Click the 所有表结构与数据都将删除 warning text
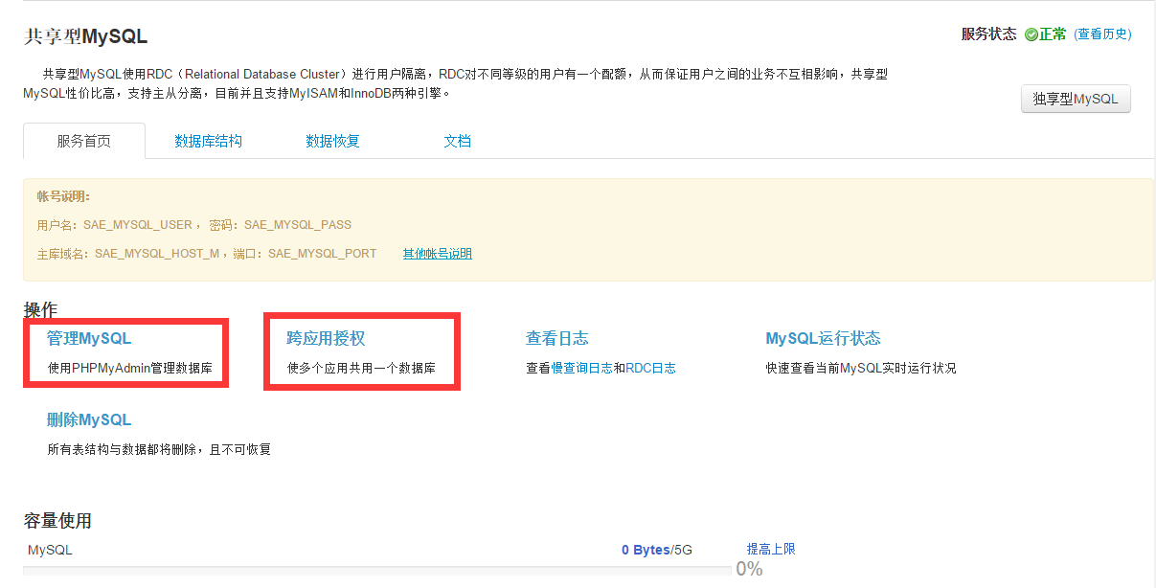1156x588 pixels. coord(159,449)
